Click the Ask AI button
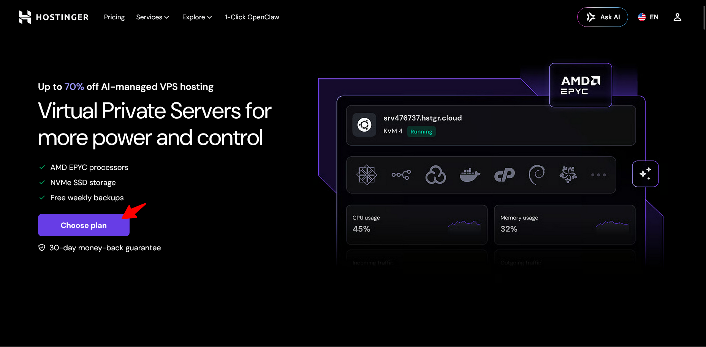 [x=603, y=17]
